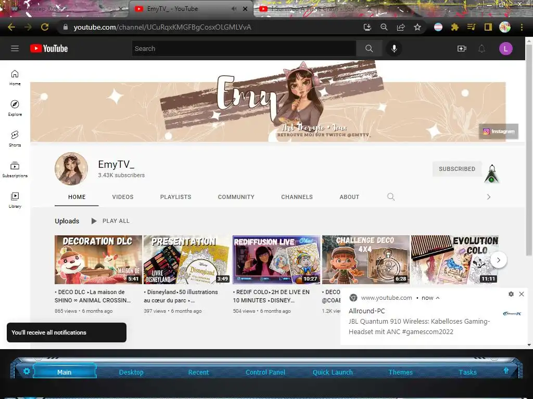
Task: Reload the page with the refresh icon
Action: [x=45, y=27]
